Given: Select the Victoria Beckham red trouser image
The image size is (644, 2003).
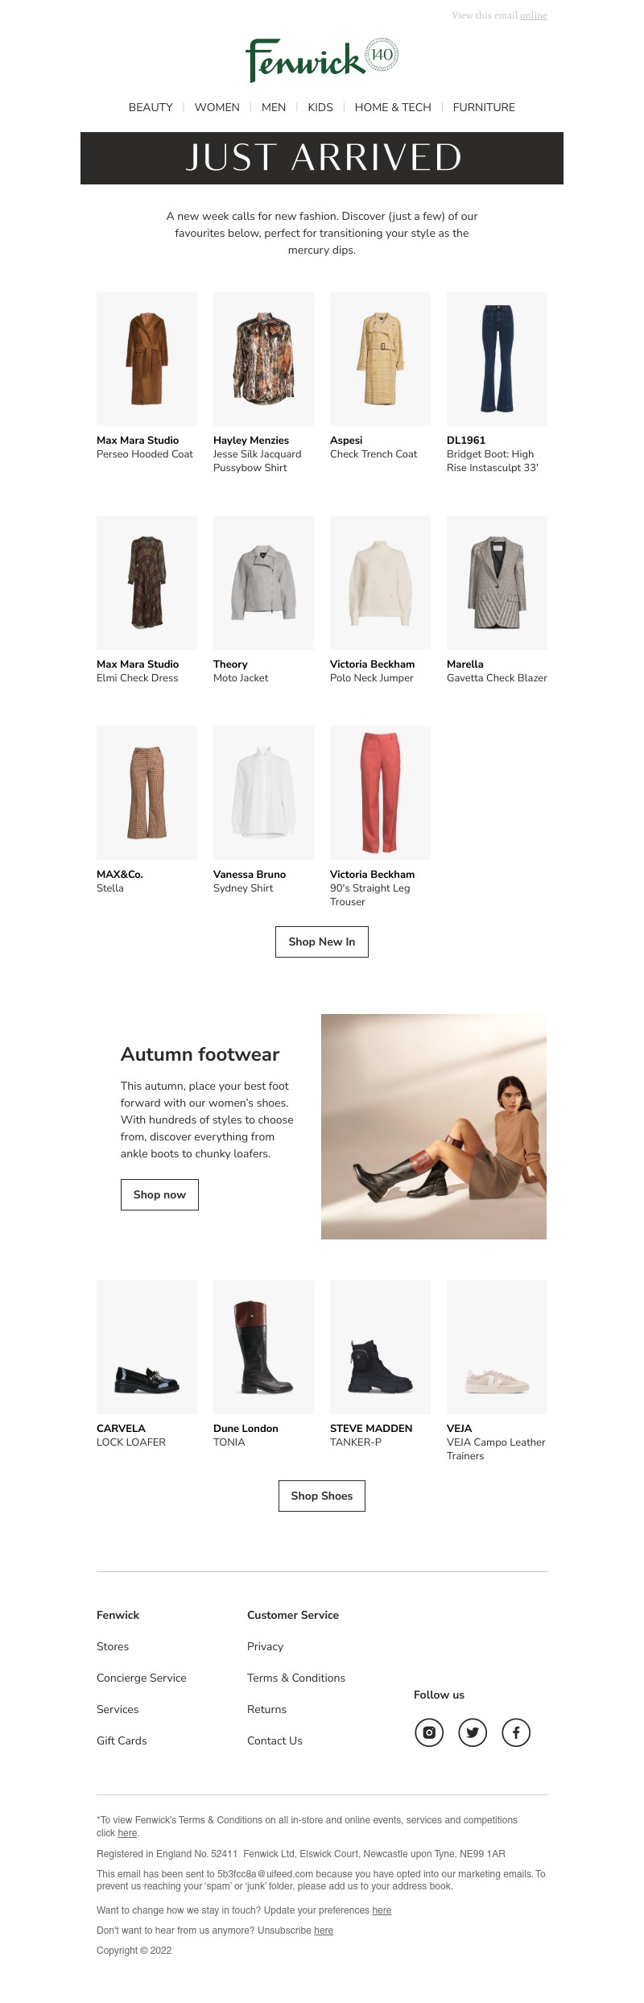Looking at the screenshot, I should 380,793.
